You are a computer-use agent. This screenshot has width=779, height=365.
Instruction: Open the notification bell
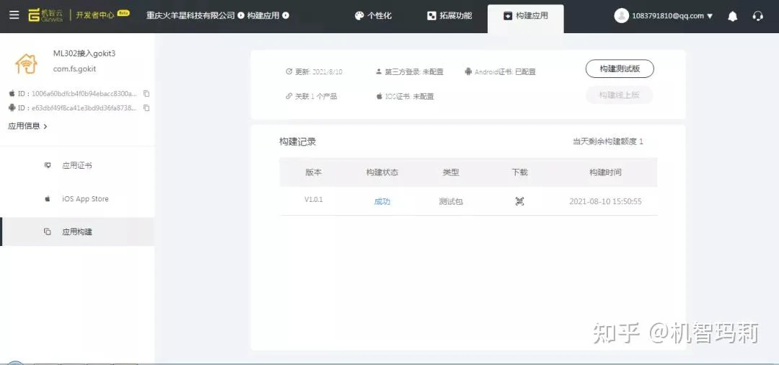tap(732, 16)
